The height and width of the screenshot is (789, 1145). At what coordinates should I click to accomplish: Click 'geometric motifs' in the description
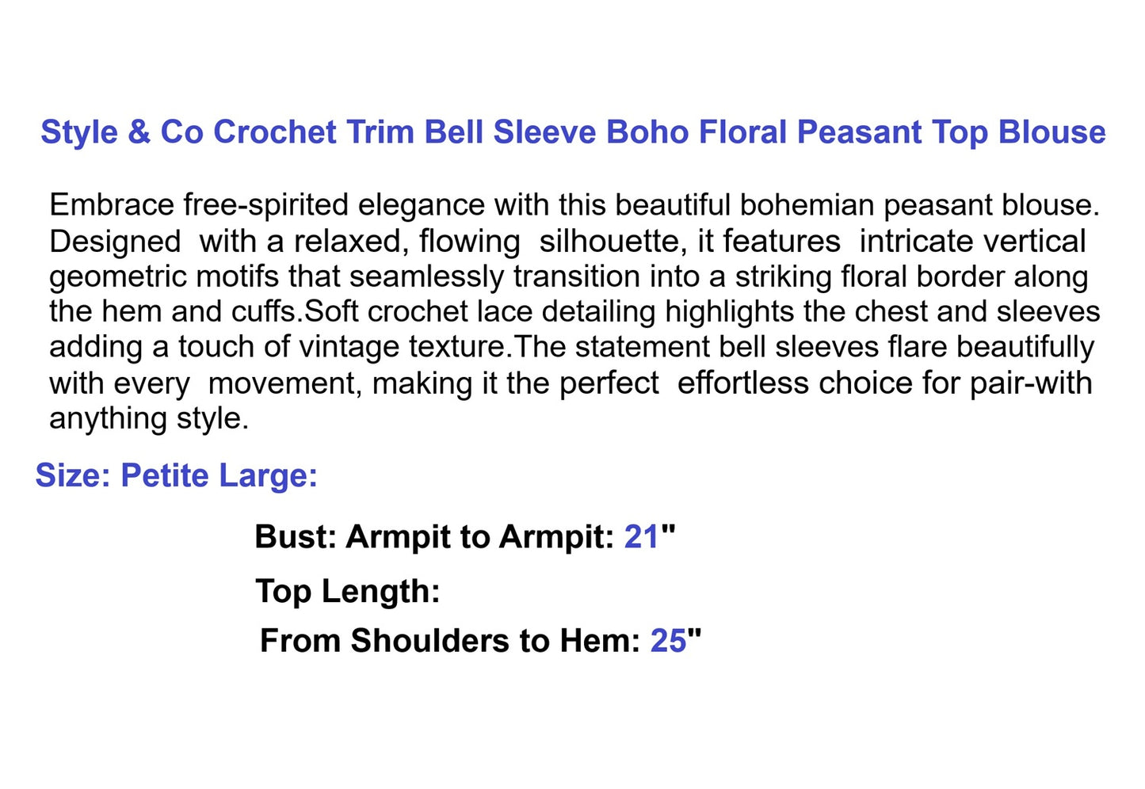coord(164,276)
